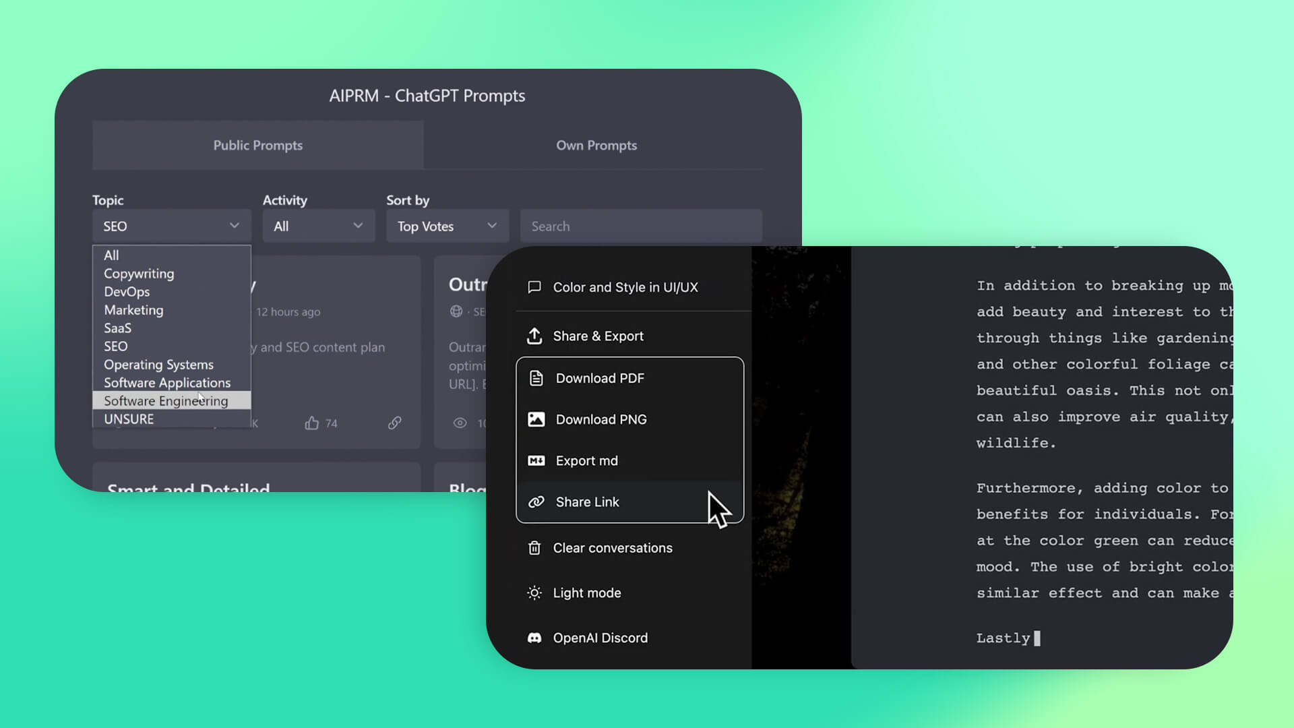Viewport: 1294px width, 728px height.
Task: Open the Share & Export upload icon
Action: click(534, 336)
